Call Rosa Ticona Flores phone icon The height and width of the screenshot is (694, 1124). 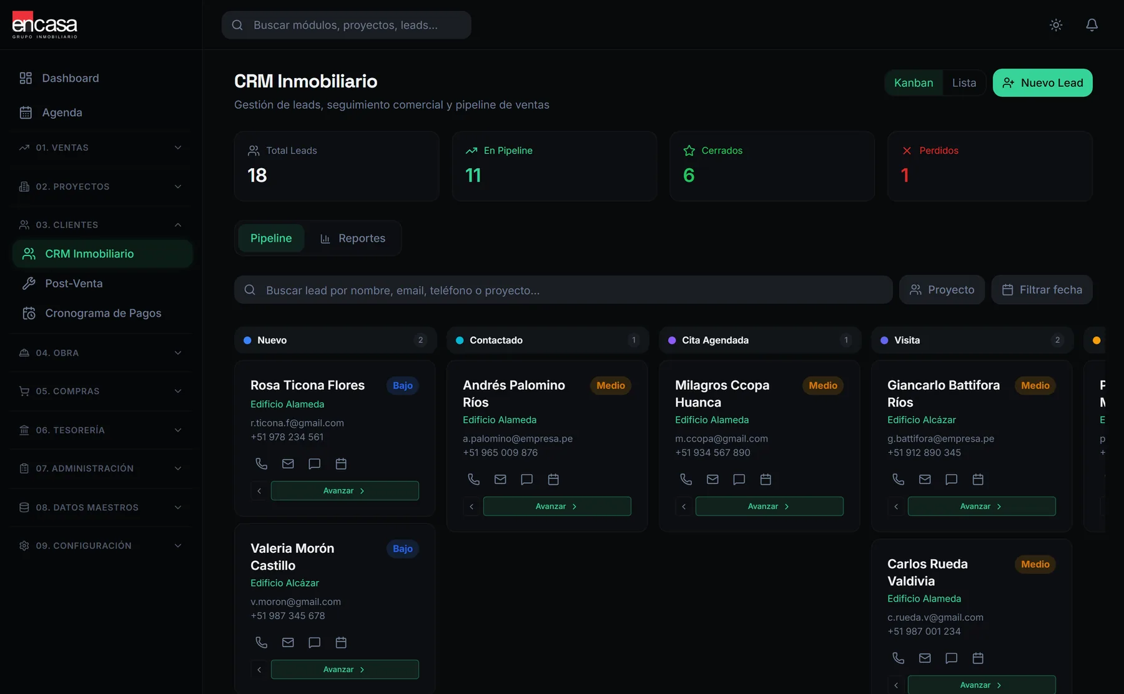pyautogui.click(x=262, y=463)
